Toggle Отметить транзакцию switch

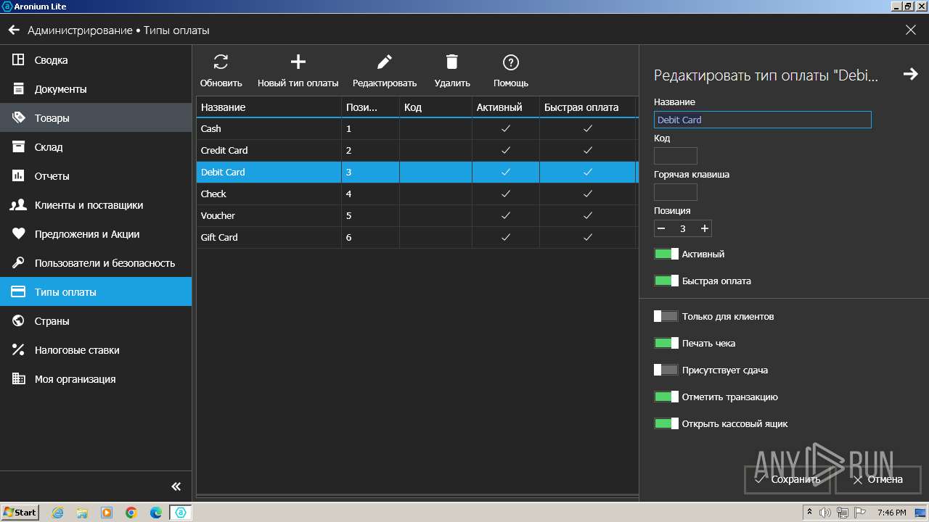pos(666,397)
